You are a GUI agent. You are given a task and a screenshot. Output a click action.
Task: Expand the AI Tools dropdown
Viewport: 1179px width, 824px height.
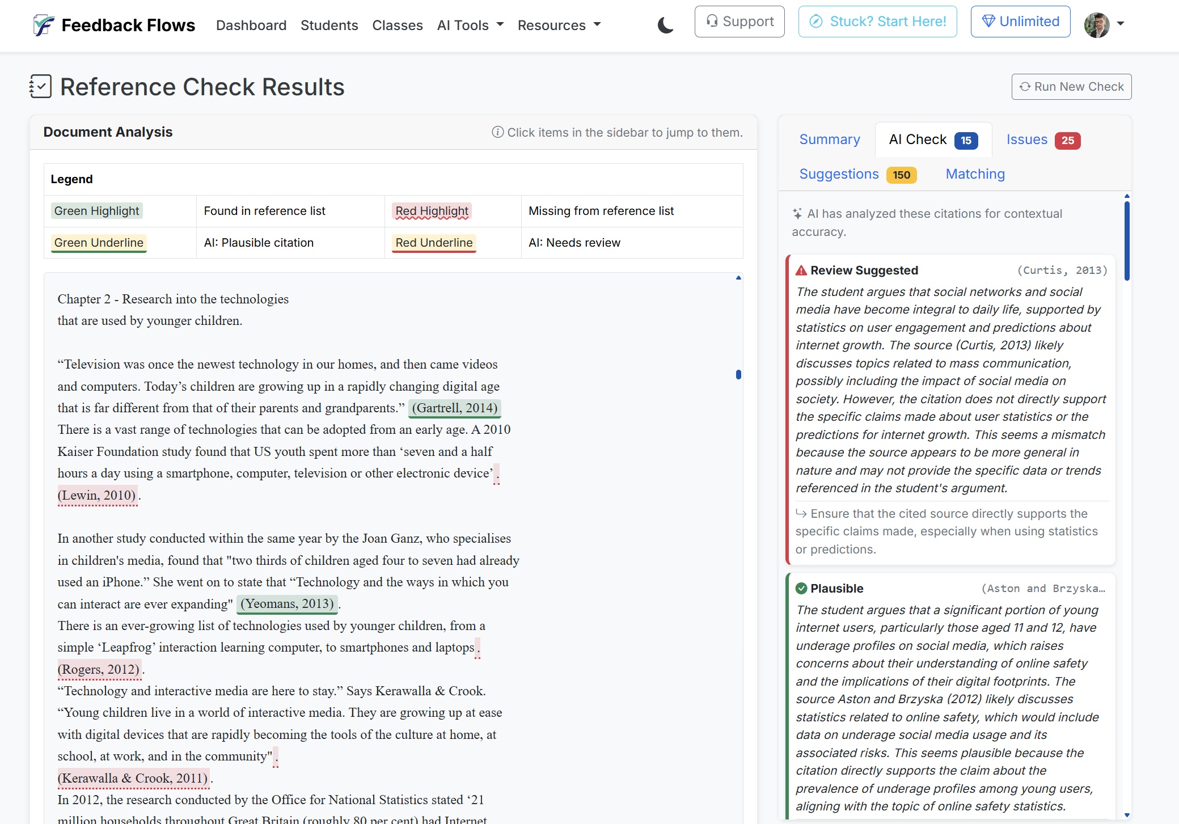point(470,25)
